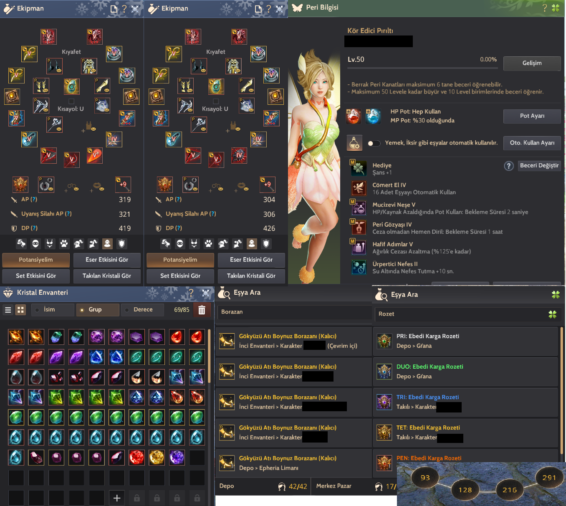Viewport: 566px width, 506px height.
Task: Select the TRI: Ebedi Karga Rozeti result
Action: tap(466, 402)
